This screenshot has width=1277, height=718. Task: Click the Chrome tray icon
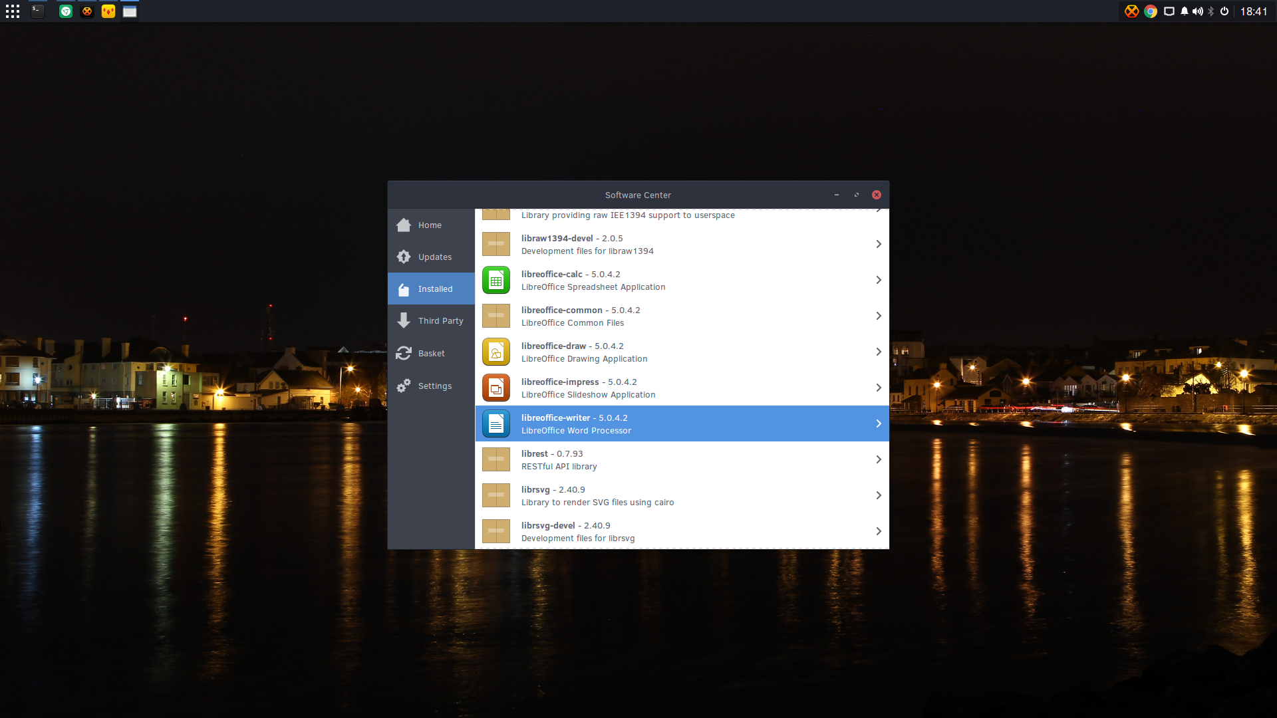(1151, 11)
